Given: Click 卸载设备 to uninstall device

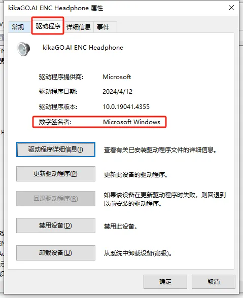Looking at the screenshot, I should 56,253.
